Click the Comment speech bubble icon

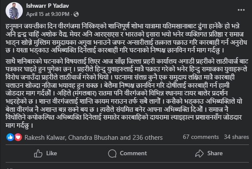(112, 154)
